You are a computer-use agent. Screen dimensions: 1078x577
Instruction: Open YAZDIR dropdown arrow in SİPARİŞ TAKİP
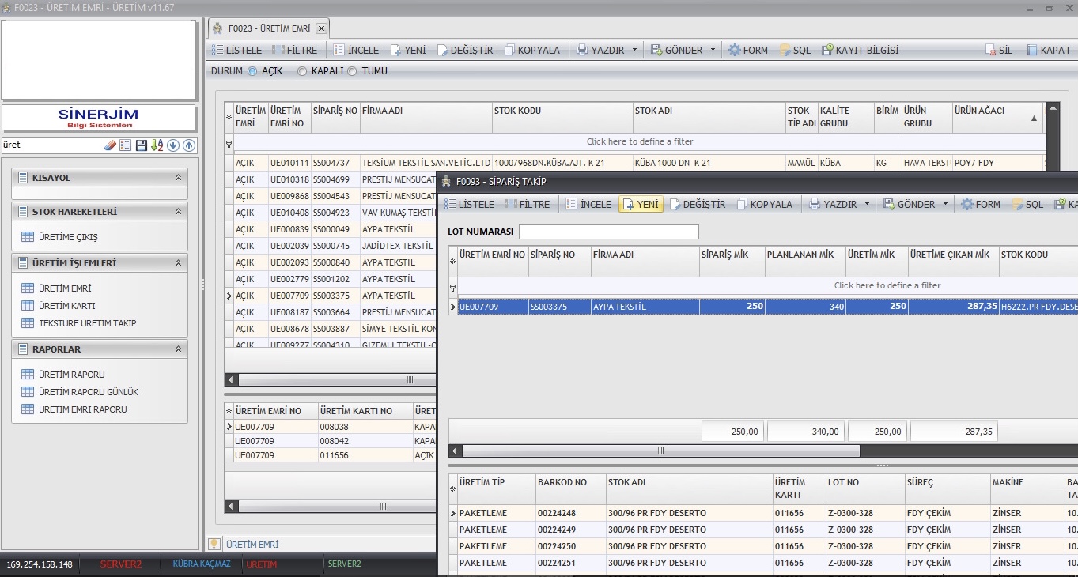tap(867, 204)
